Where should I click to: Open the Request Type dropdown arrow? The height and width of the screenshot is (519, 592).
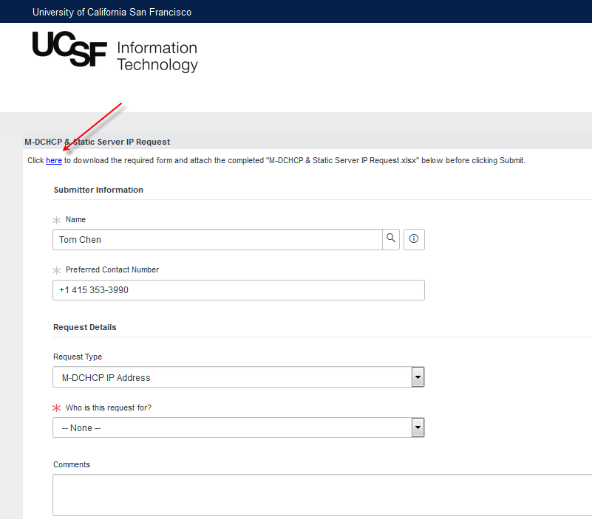point(418,377)
